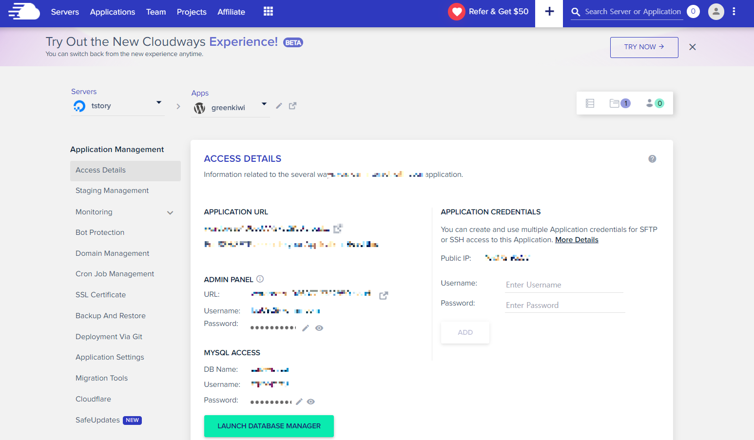Viewport: 754px width, 440px height.
Task: Expand the greenkiwi apps dropdown
Action: point(264,104)
